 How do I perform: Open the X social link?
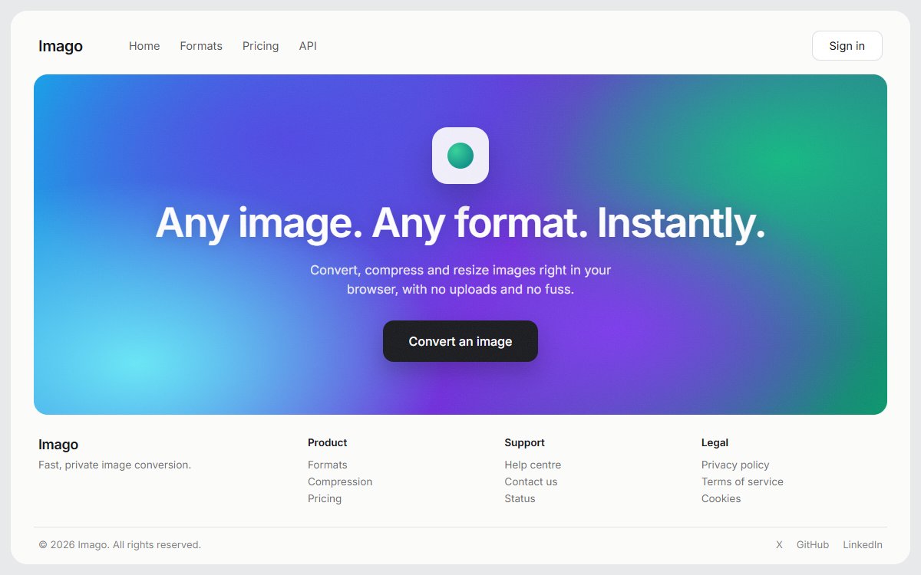(x=779, y=545)
